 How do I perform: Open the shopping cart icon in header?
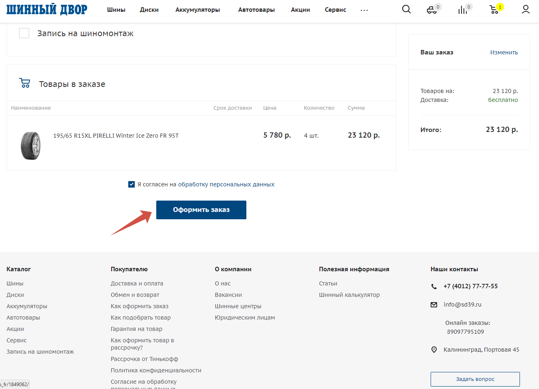[494, 10]
